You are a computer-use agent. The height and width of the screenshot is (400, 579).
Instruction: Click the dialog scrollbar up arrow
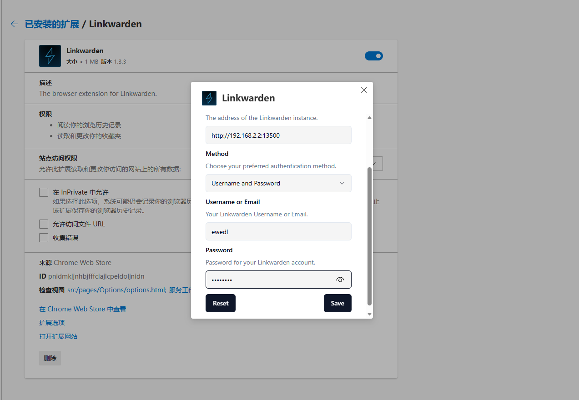click(369, 118)
